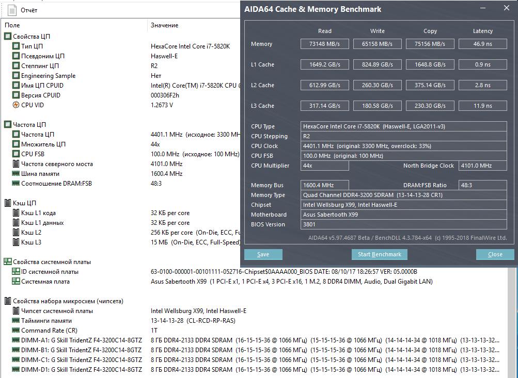Click the icon beside Псевдоним ЦП

click(x=16, y=56)
